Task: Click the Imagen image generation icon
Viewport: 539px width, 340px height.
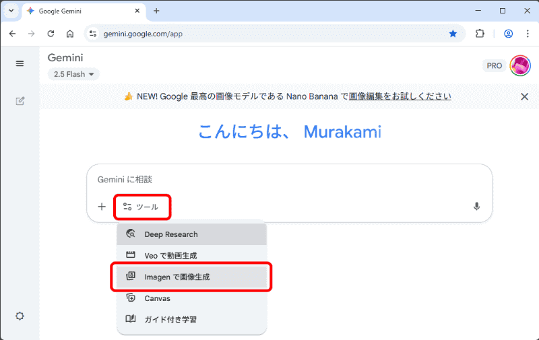Action: [131, 276]
